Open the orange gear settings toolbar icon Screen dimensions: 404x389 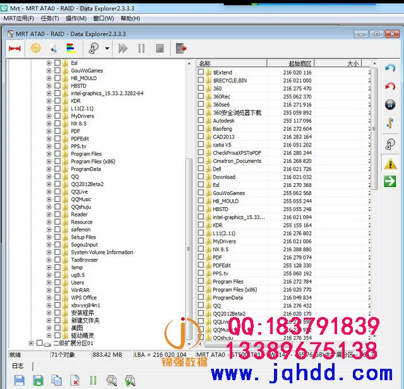pos(35,48)
